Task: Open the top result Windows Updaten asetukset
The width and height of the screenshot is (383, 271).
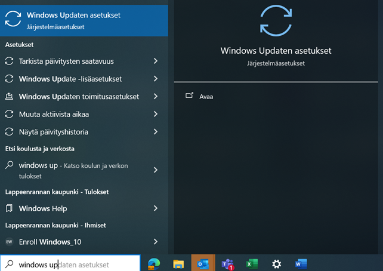Action: 84,20
